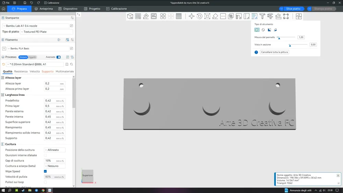Toggle the Avanzato mode switch
Image resolution: width=343 pixels, height=193 pixels.
pyautogui.click(x=58, y=57)
